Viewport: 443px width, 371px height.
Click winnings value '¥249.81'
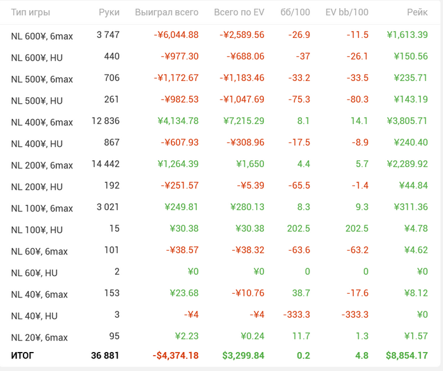pos(182,207)
